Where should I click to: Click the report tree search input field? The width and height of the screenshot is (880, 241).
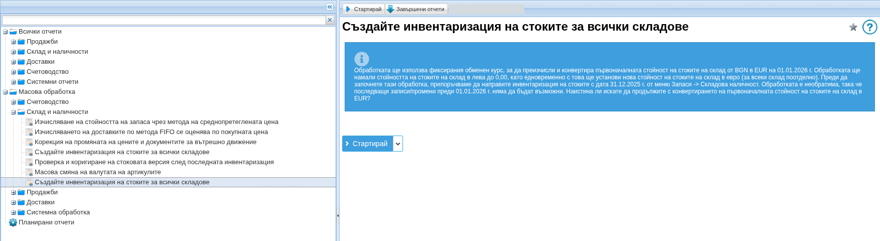tap(164, 20)
